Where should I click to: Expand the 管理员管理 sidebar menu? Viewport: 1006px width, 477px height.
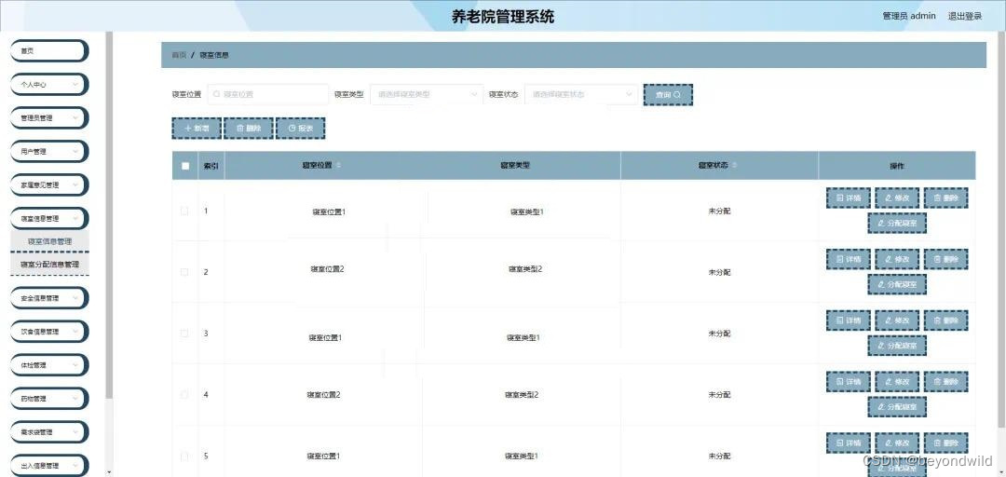pyautogui.click(x=48, y=118)
